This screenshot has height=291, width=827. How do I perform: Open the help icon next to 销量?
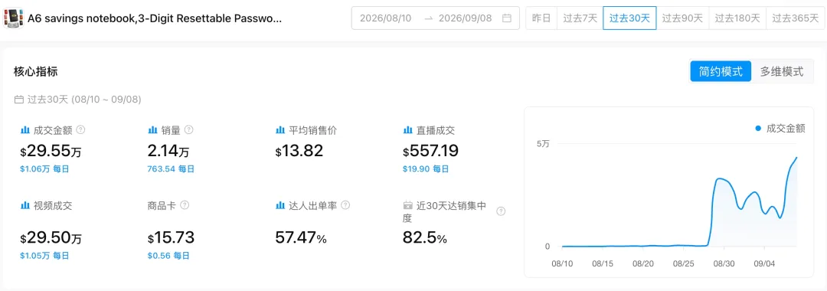tap(189, 129)
